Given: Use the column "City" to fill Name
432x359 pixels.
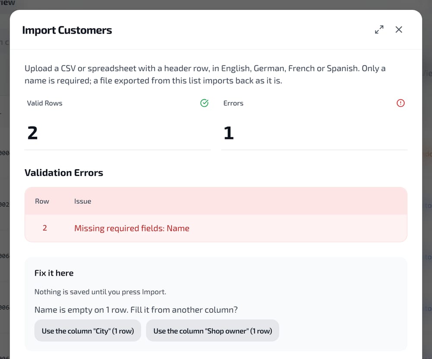Looking at the screenshot, I should coord(88,331).
